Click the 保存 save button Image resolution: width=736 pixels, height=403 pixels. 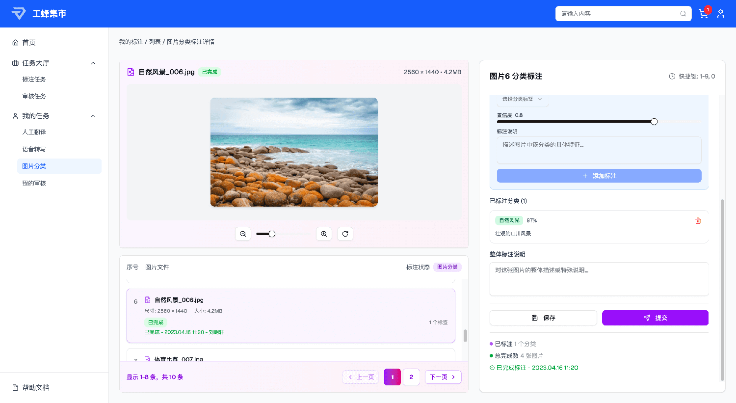click(543, 318)
